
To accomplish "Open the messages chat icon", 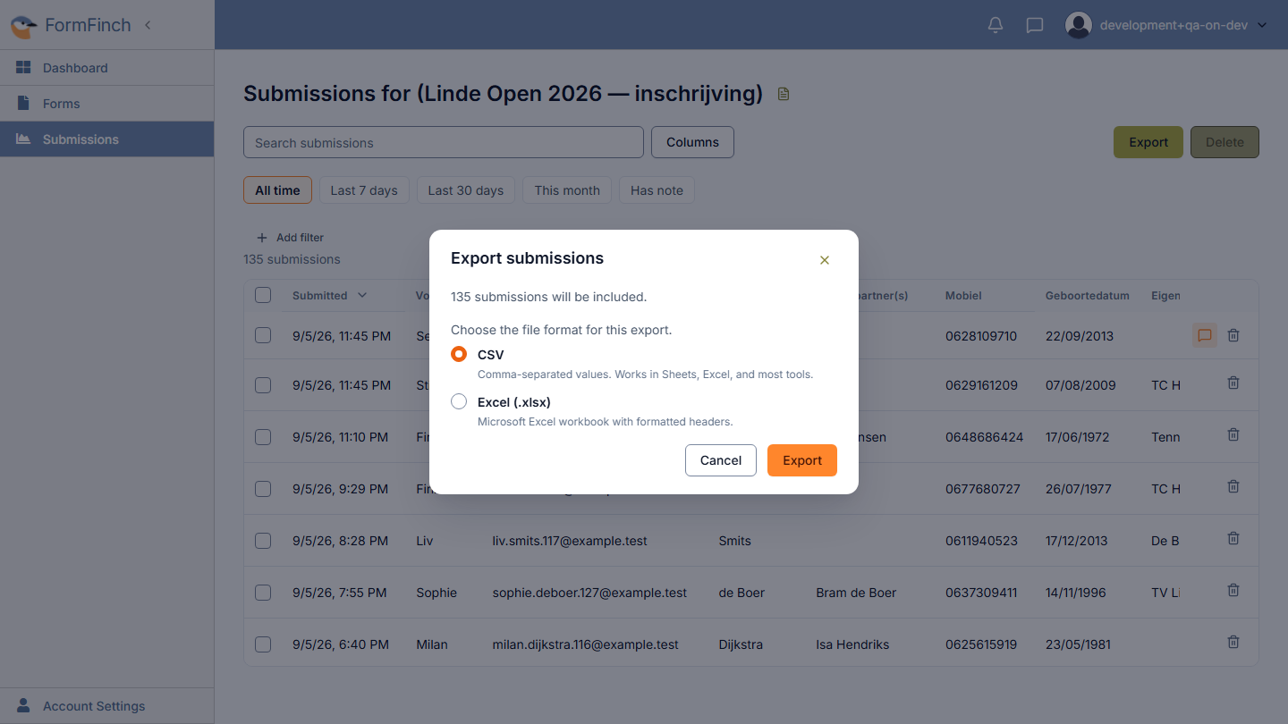I will [1035, 25].
